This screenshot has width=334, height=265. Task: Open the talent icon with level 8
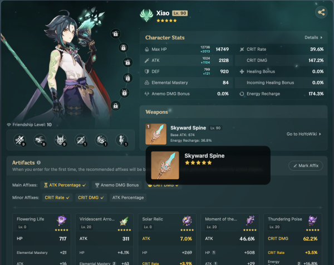pos(40,140)
